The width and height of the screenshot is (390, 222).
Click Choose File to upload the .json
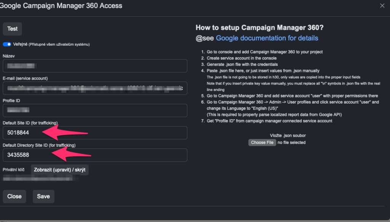pyautogui.click(x=262, y=142)
